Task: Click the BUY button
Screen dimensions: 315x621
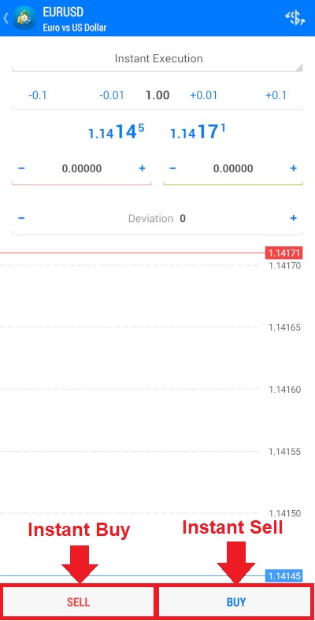Action: tap(235, 602)
